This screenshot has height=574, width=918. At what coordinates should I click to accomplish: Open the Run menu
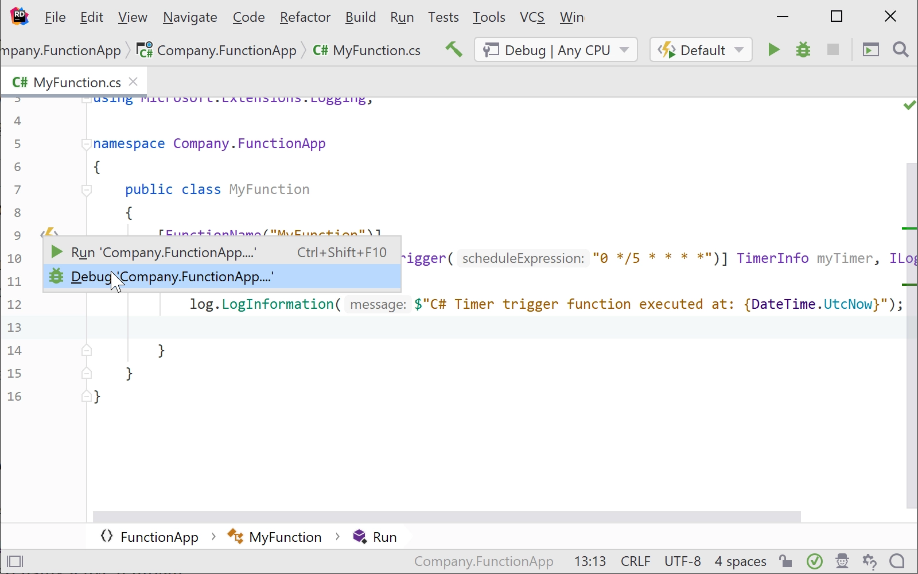coord(402,17)
